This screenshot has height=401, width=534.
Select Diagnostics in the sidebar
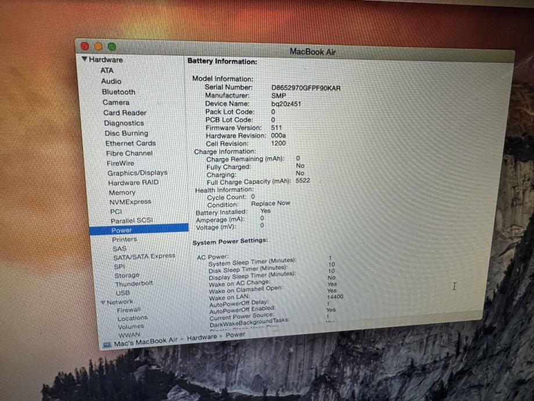point(124,123)
